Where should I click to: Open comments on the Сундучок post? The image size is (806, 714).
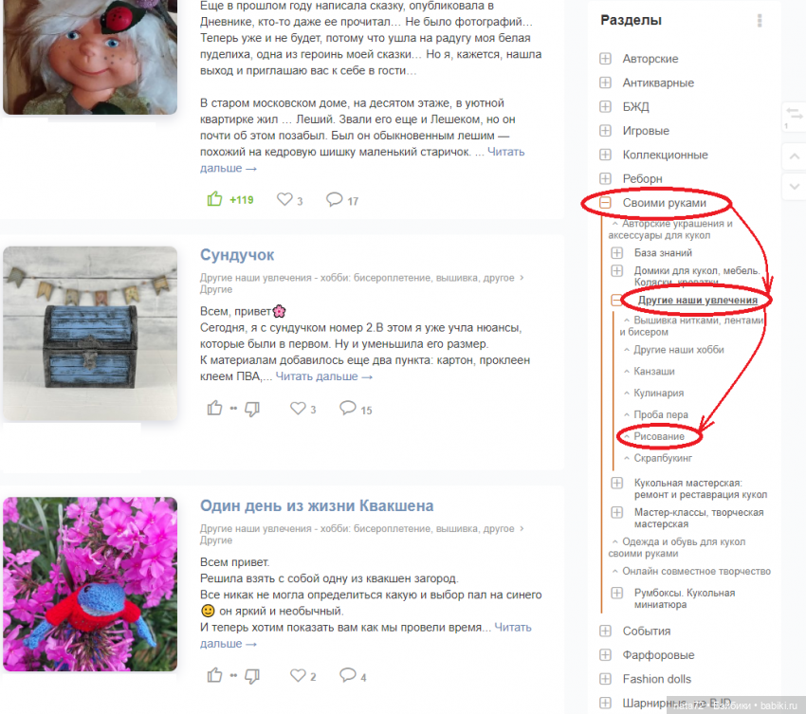coord(348,409)
